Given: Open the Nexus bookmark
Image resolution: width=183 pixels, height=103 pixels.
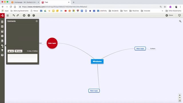Looking at the screenshot, I should coord(34,11).
